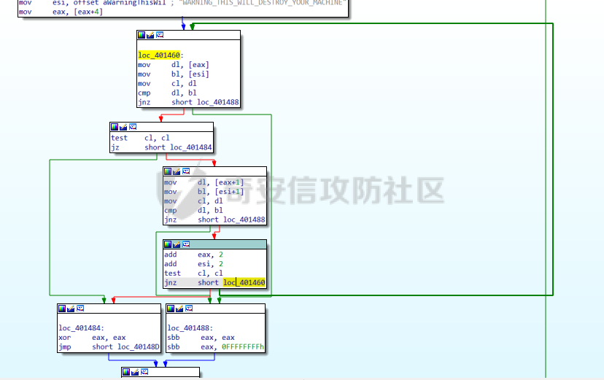Click the pencil icon on the loc_401484 node

point(71,309)
